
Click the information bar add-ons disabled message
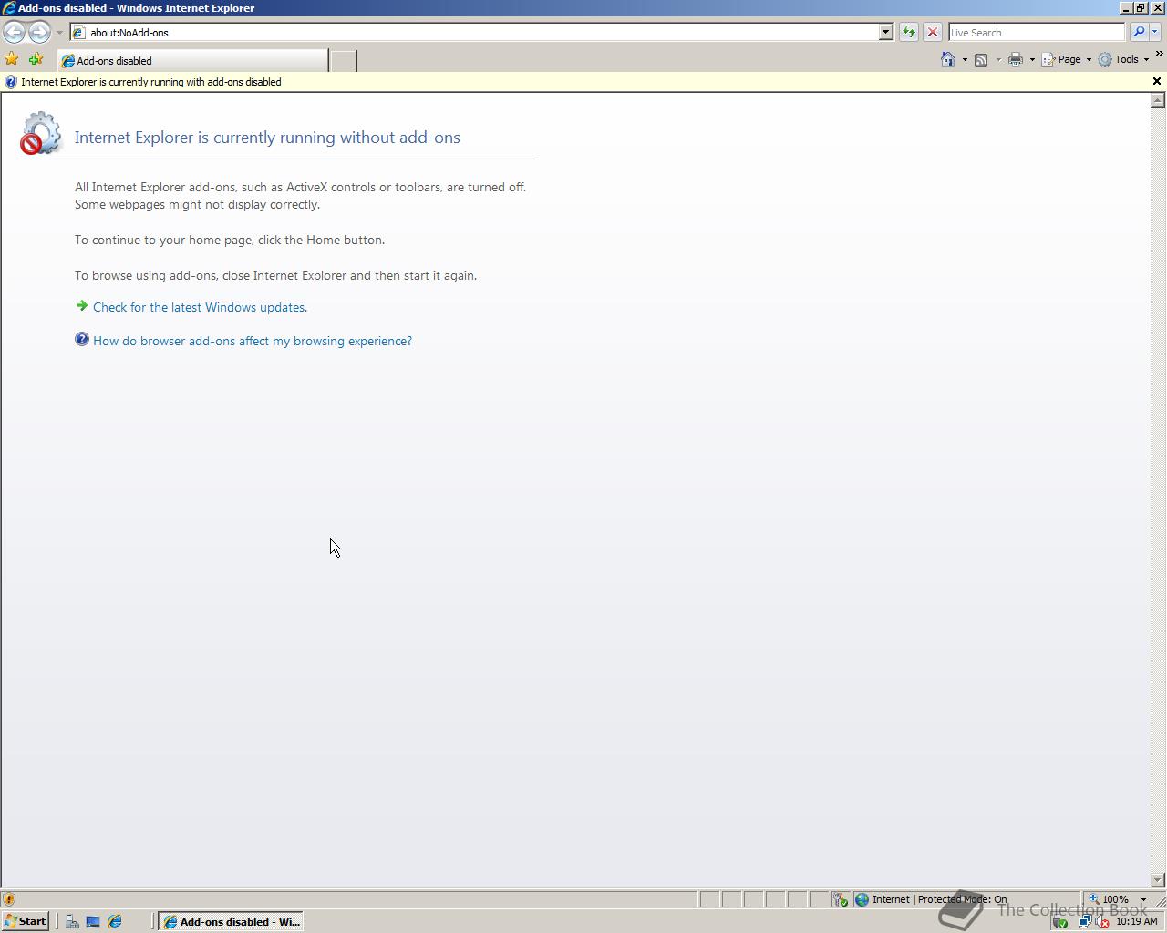point(151,82)
